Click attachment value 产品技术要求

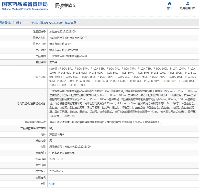click(57, 135)
